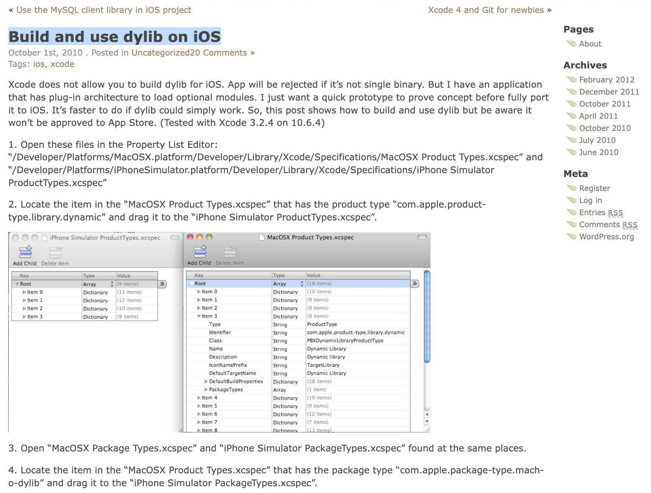Click the Log in link

(591, 200)
